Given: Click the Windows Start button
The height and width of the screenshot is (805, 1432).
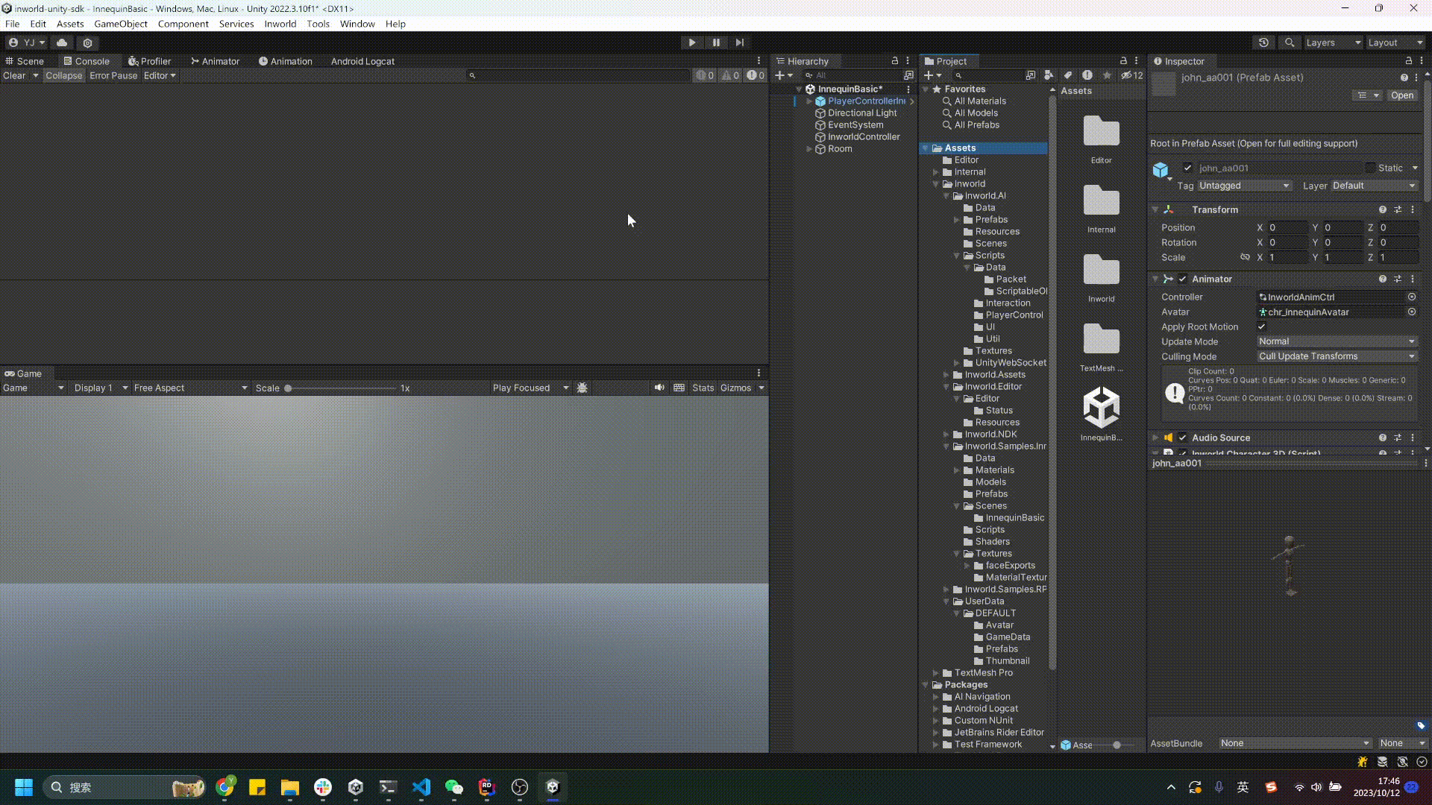Looking at the screenshot, I should pyautogui.click(x=24, y=787).
